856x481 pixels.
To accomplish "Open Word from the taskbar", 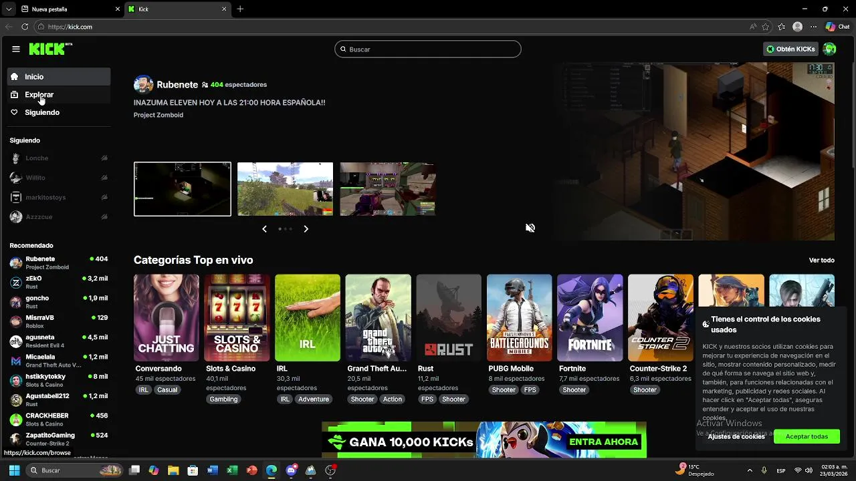I will (x=213, y=470).
